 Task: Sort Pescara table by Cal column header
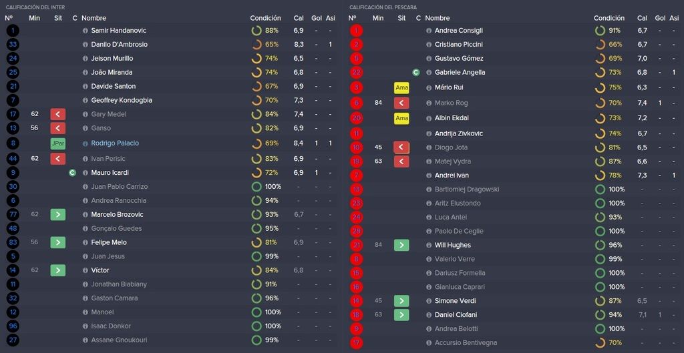click(x=642, y=18)
